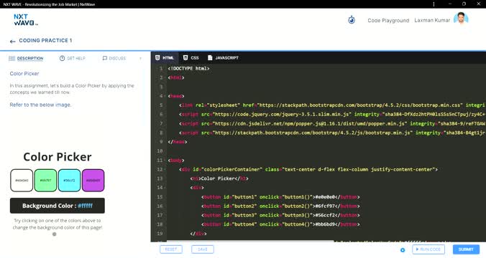
Task: Collapse the body tag fold on line 11
Action: click(165, 161)
